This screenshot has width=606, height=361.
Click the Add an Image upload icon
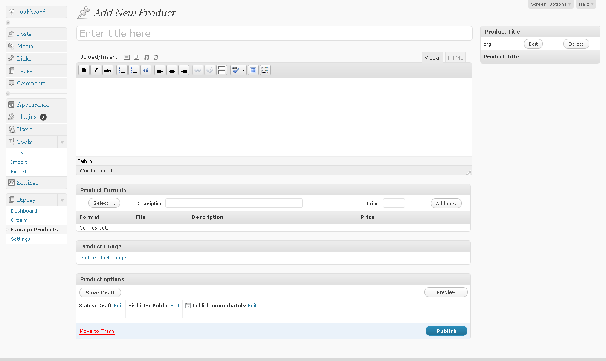click(127, 58)
